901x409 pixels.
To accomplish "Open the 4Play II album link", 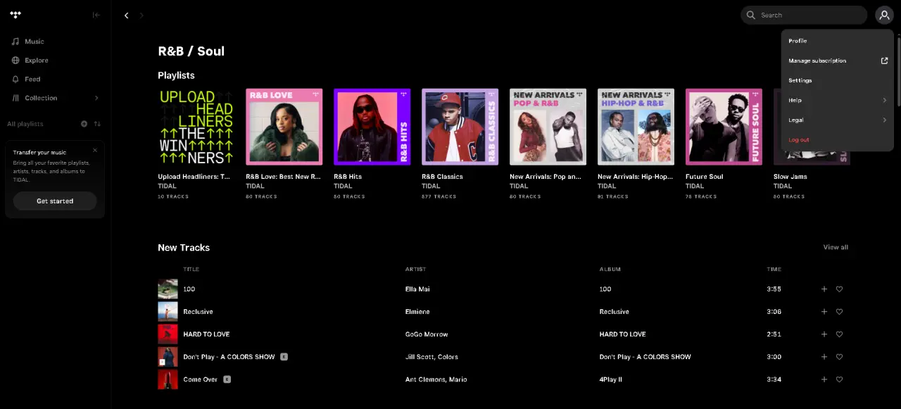I will click(x=610, y=379).
